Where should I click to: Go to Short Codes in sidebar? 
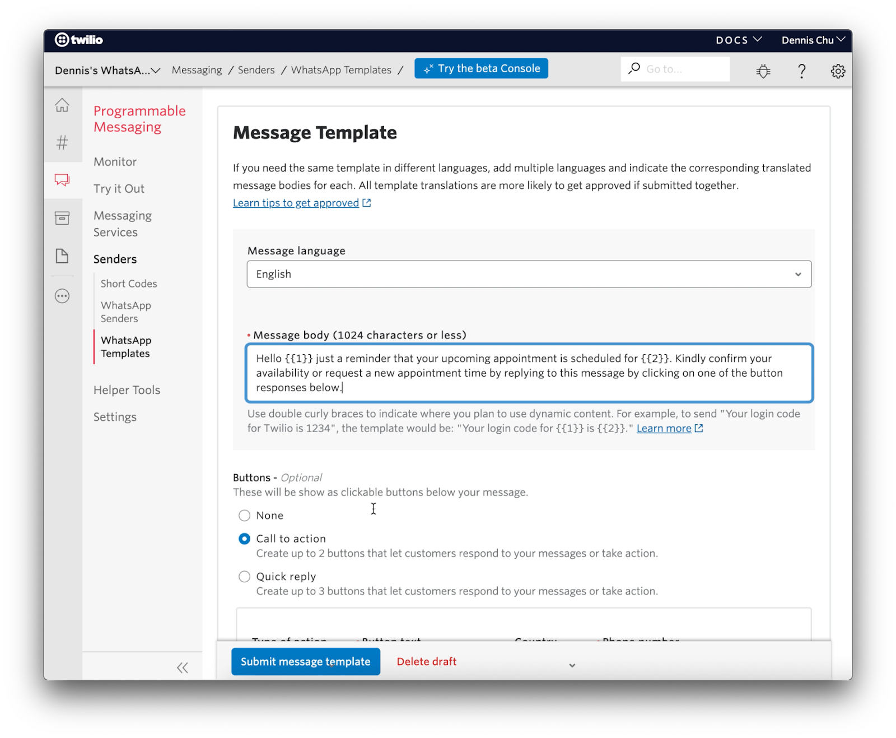(x=129, y=284)
